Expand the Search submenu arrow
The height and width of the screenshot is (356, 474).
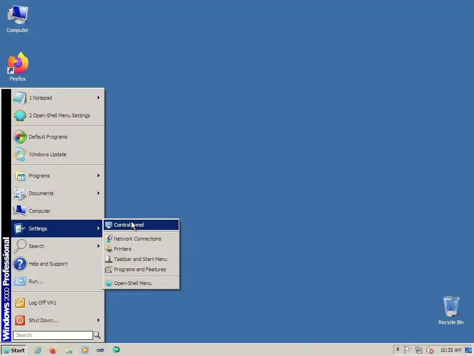(x=98, y=246)
